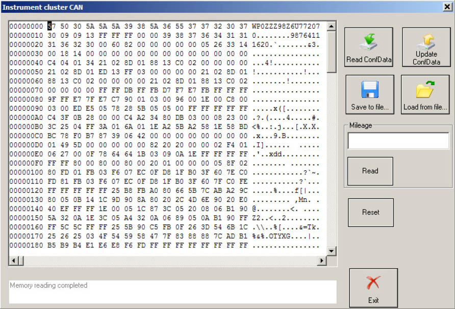Click the Memory reading completed status box
Viewport: 455px width, 309px height.
click(172, 292)
